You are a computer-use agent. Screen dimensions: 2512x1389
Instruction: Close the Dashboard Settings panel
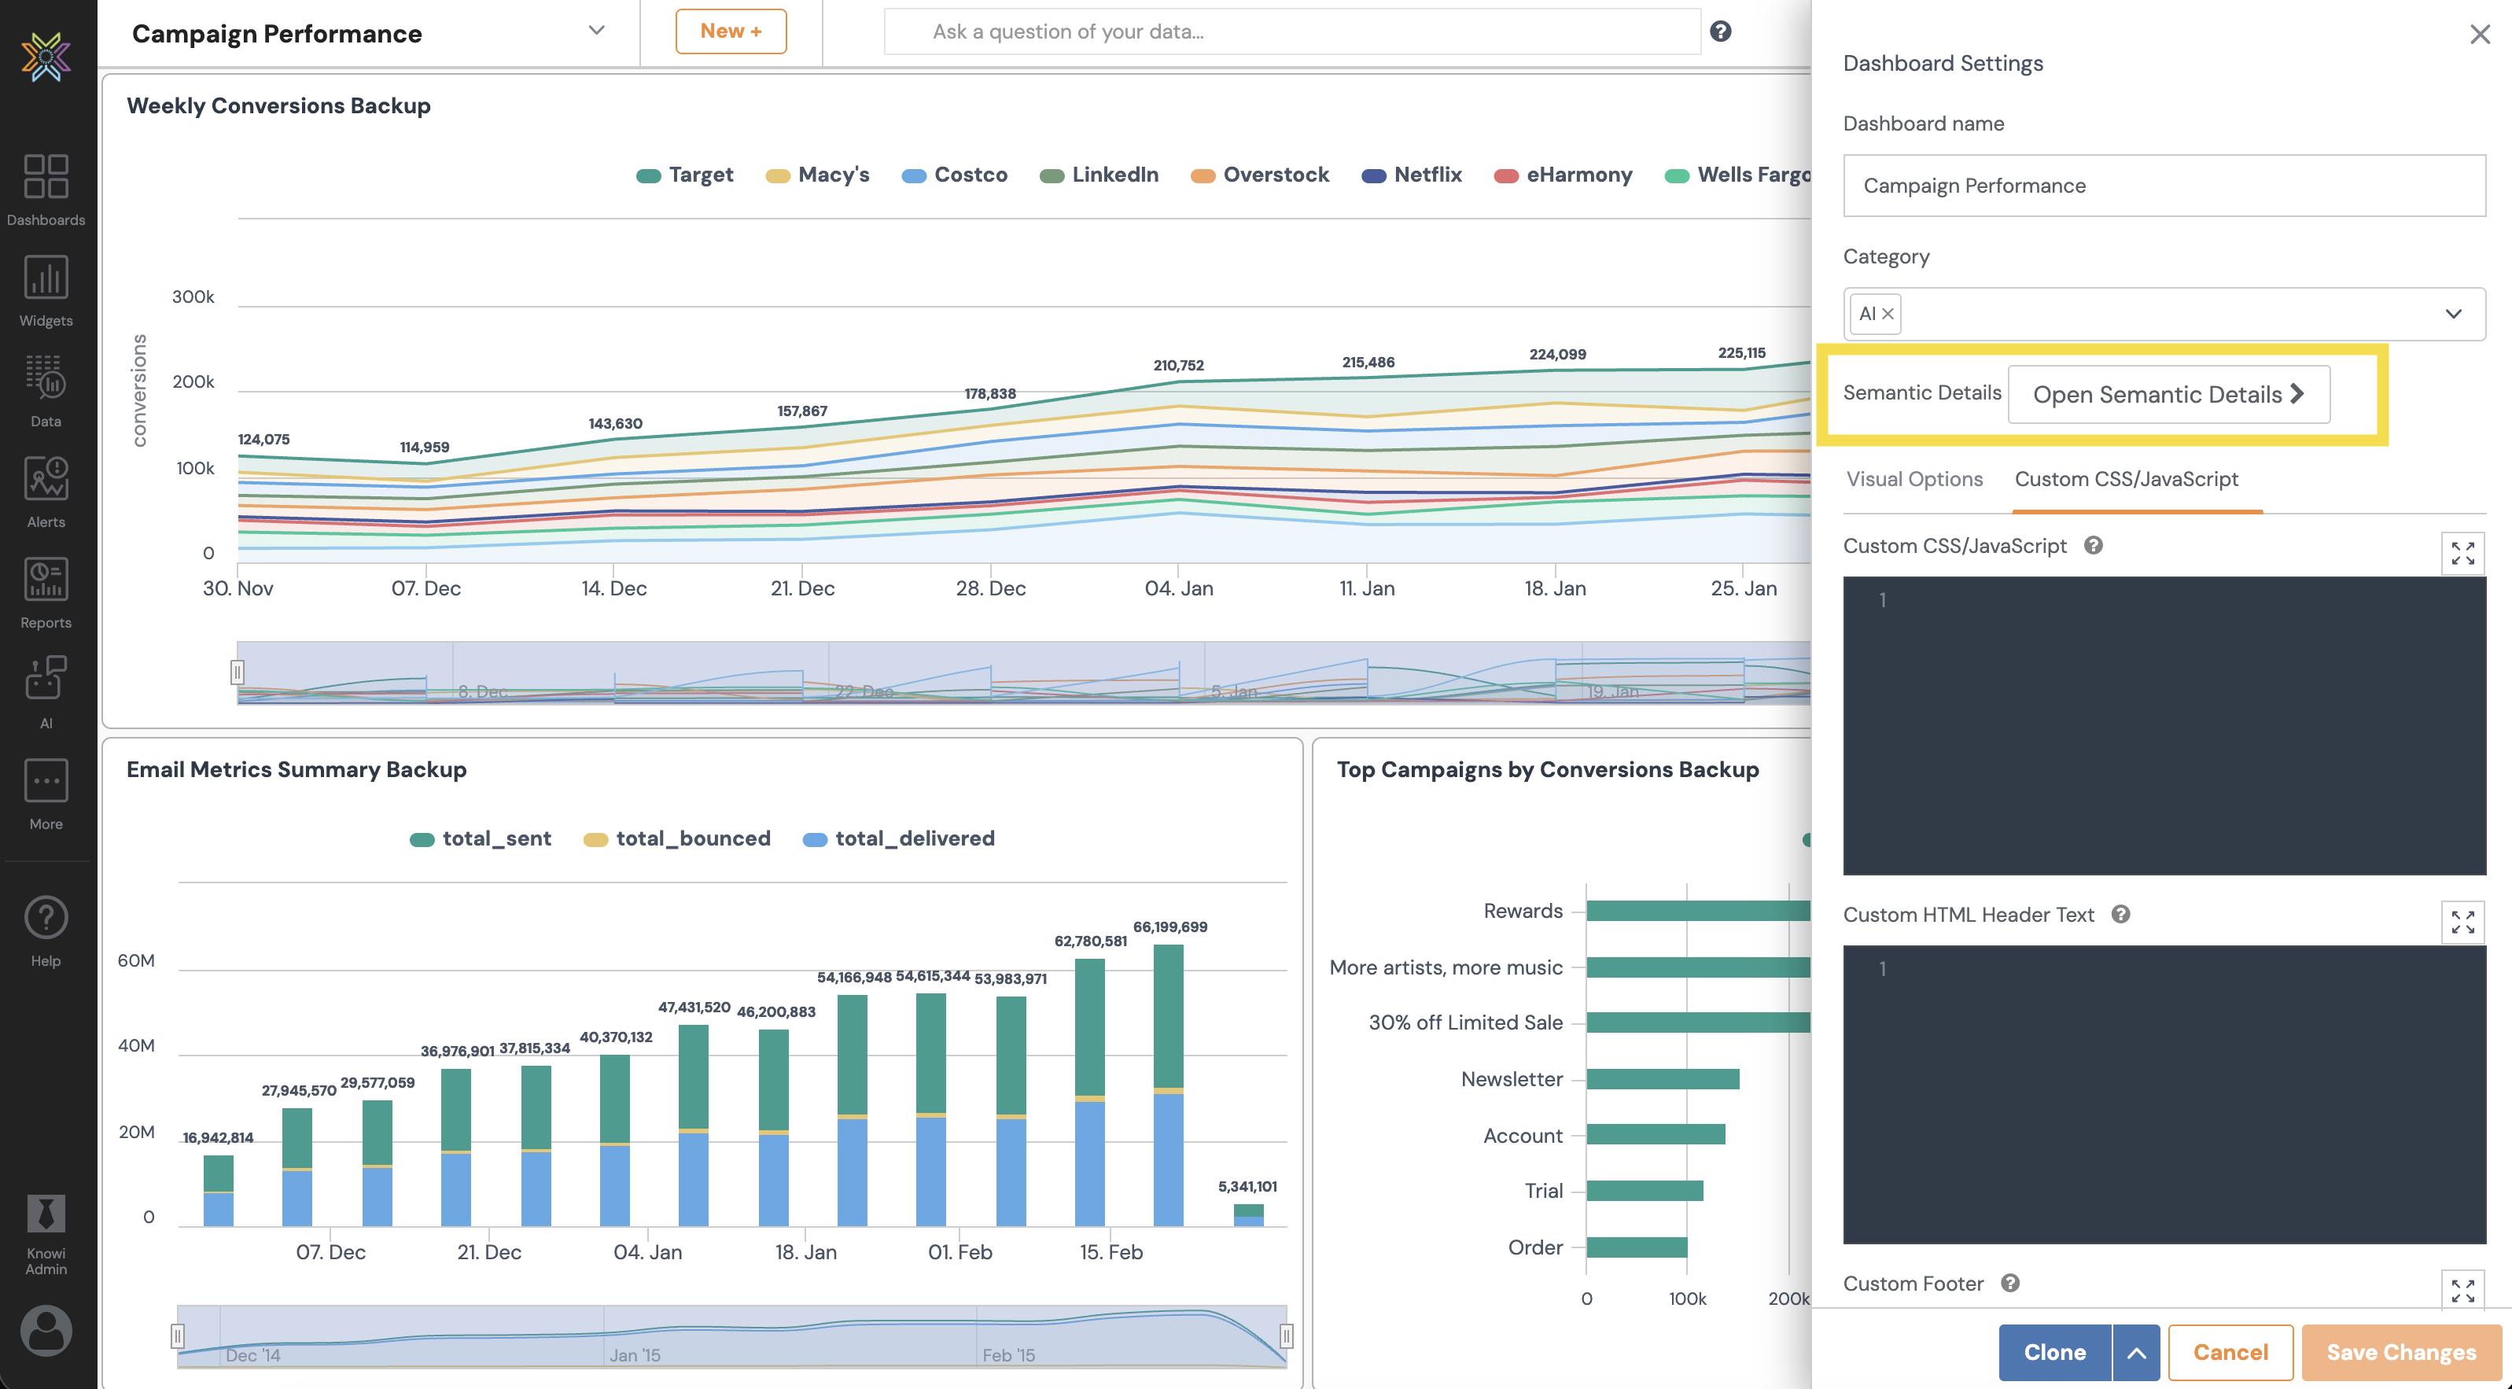click(x=2480, y=34)
